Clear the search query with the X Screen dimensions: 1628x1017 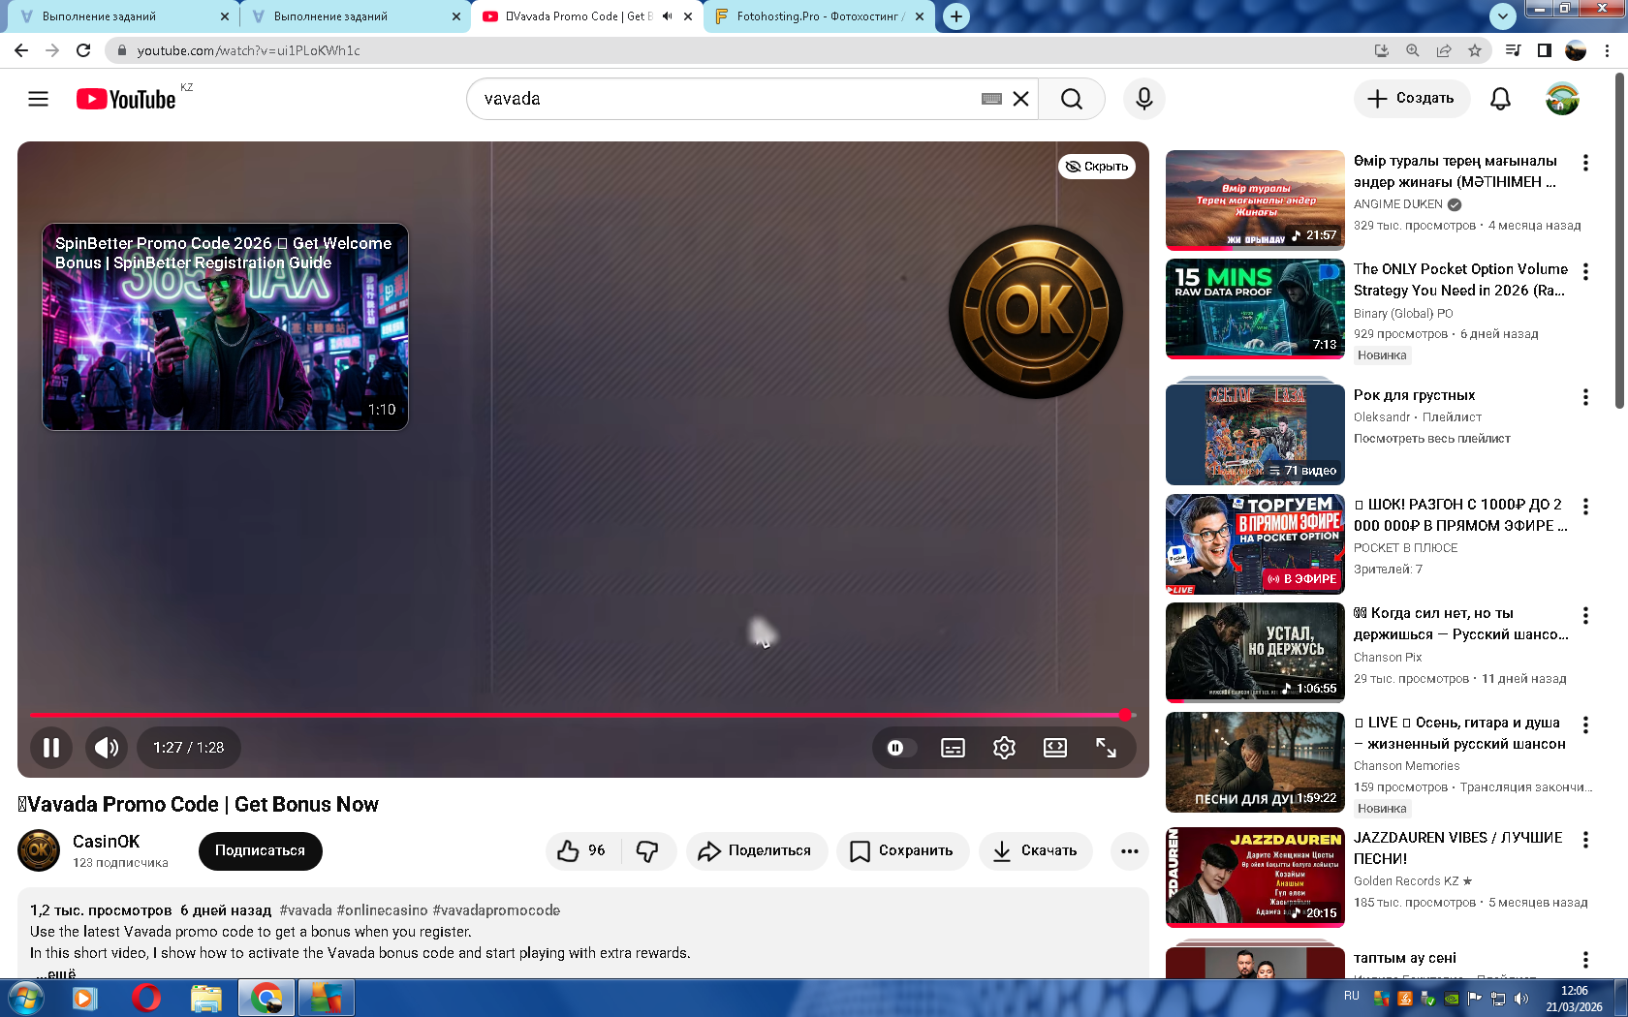(x=1020, y=99)
